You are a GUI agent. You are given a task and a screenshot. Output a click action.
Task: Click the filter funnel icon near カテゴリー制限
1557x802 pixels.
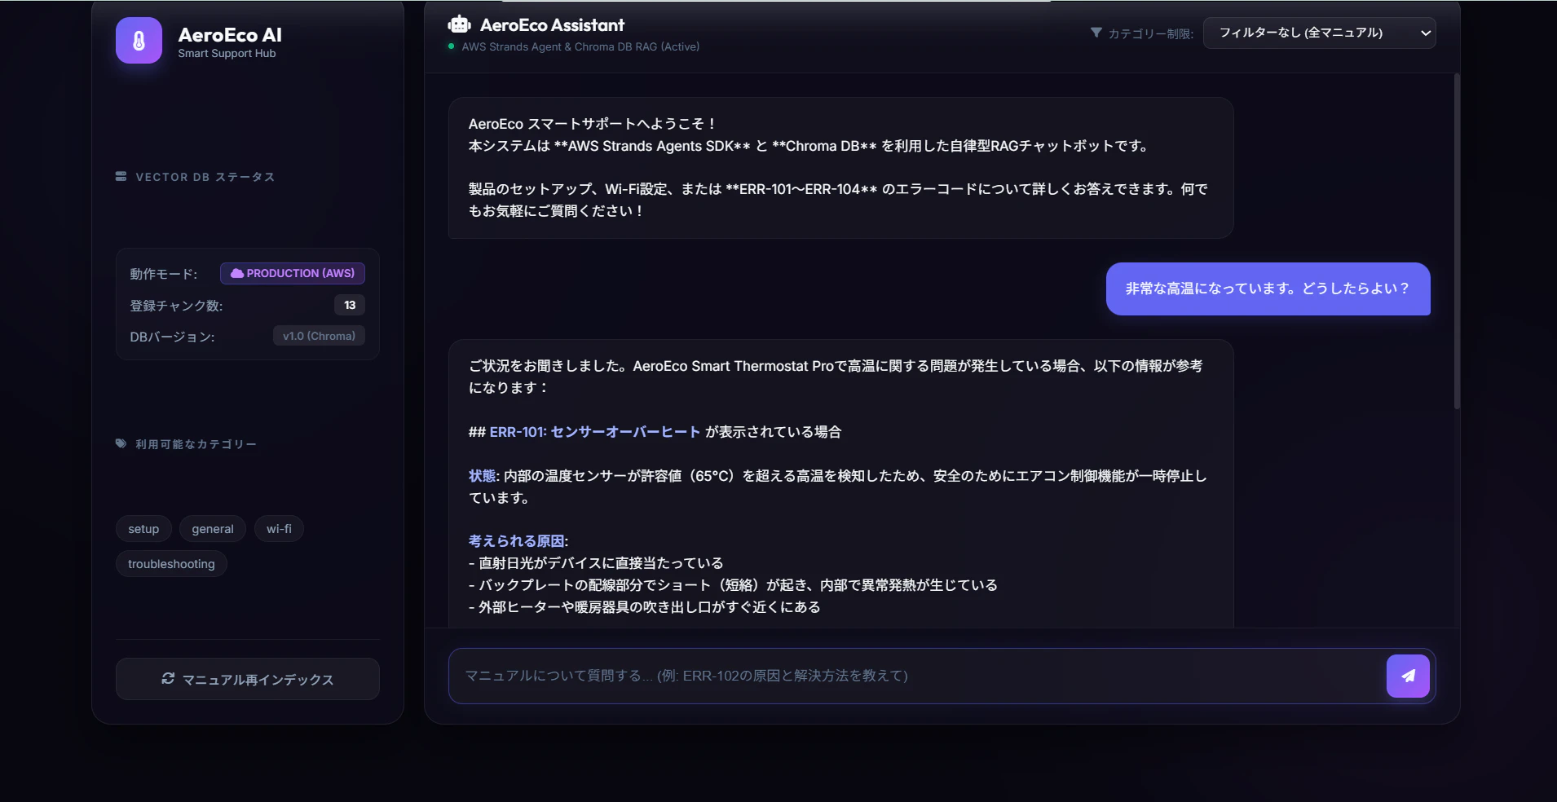point(1096,33)
